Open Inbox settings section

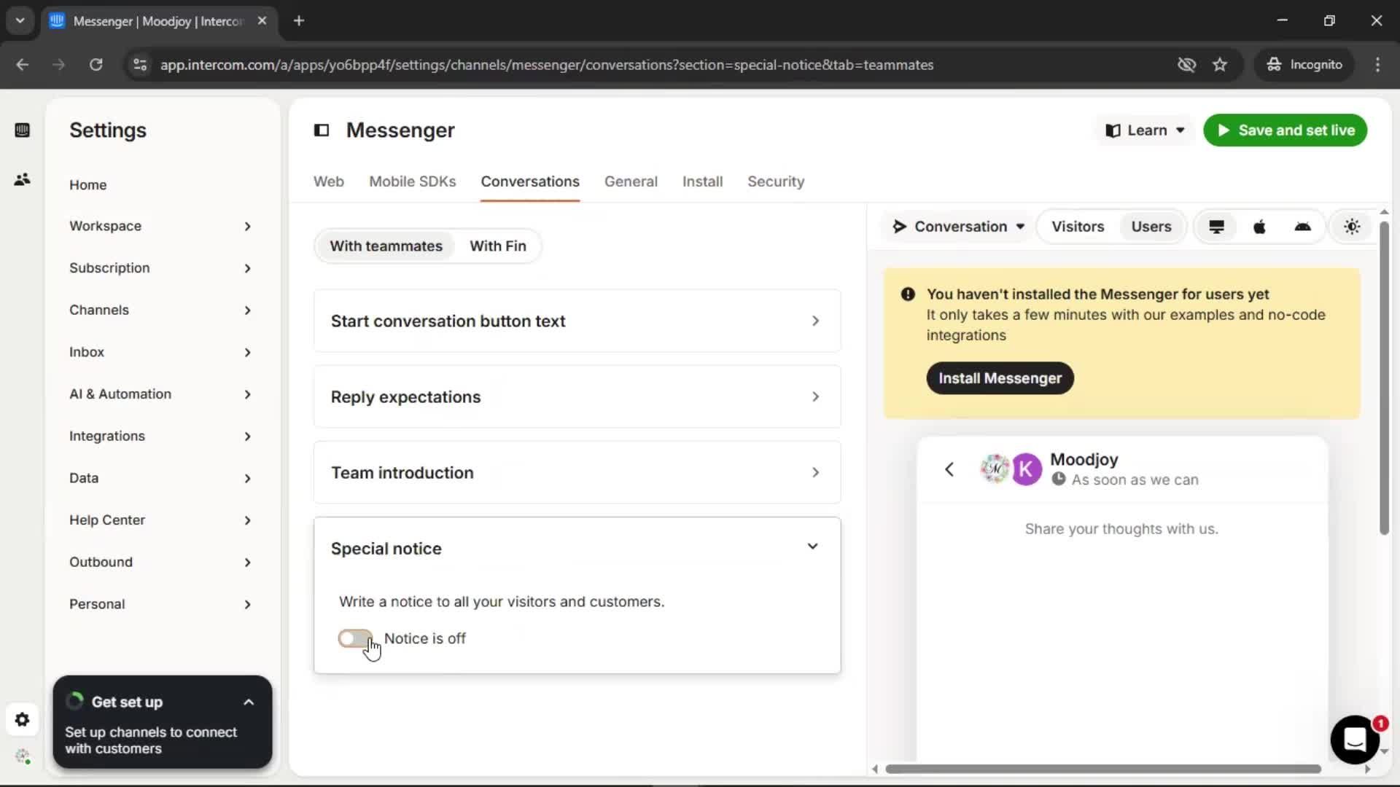point(160,352)
